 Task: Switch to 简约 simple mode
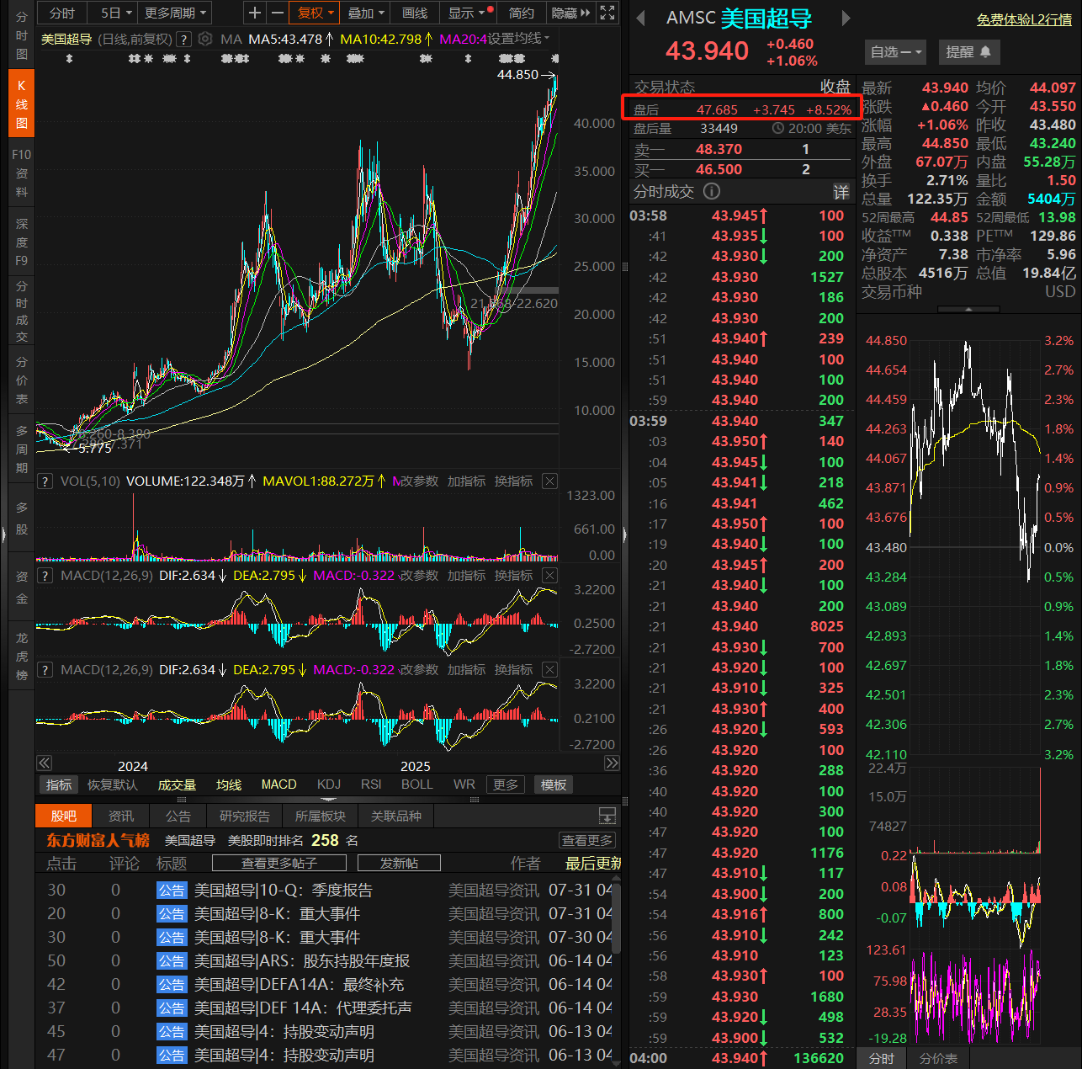[522, 13]
